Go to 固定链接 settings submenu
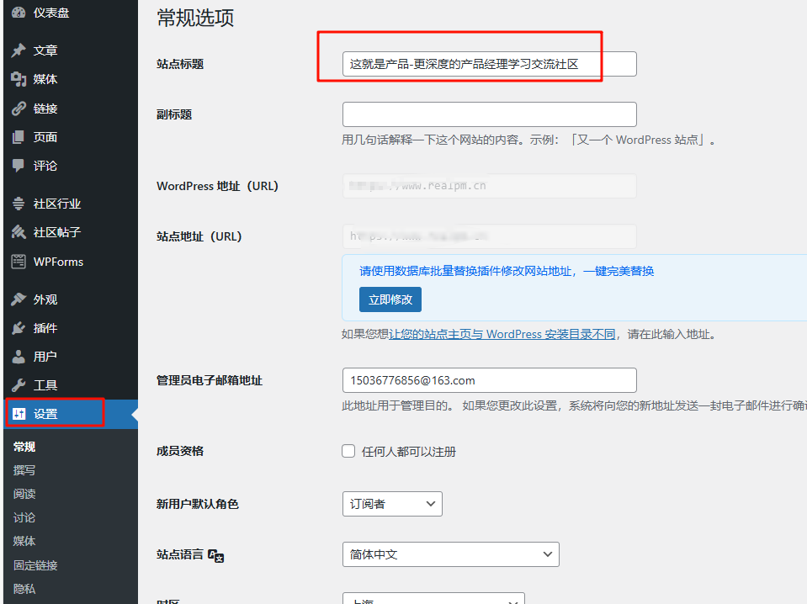The image size is (807, 604). tap(35, 565)
